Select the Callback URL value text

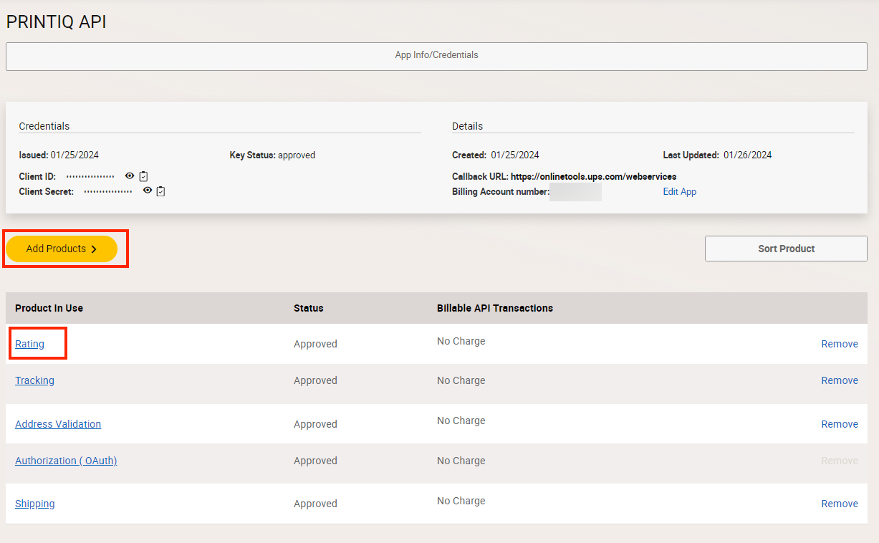593,176
